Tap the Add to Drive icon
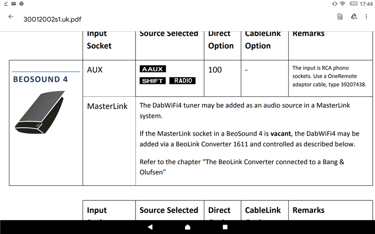375x234 pixels. click(x=353, y=17)
